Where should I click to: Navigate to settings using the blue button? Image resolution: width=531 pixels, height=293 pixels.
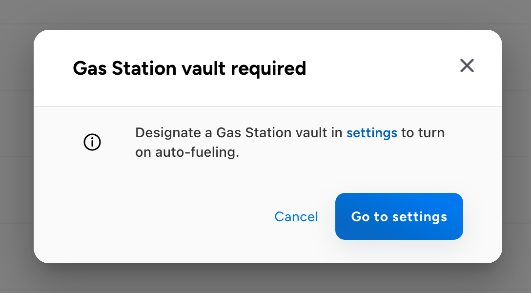pyautogui.click(x=399, y=216)
